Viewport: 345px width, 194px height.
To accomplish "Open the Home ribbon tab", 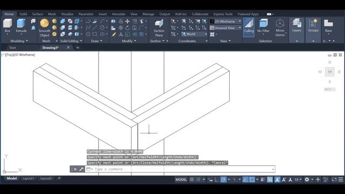I will [9, 14].
